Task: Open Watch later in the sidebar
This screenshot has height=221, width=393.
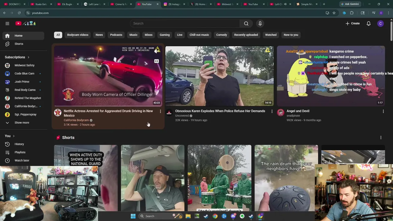Action: click(23, 160)
